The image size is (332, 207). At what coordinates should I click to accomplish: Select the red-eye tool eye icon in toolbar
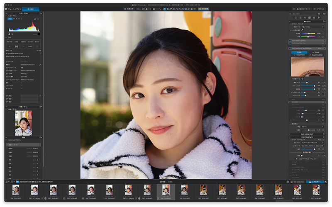coord(192,9)
